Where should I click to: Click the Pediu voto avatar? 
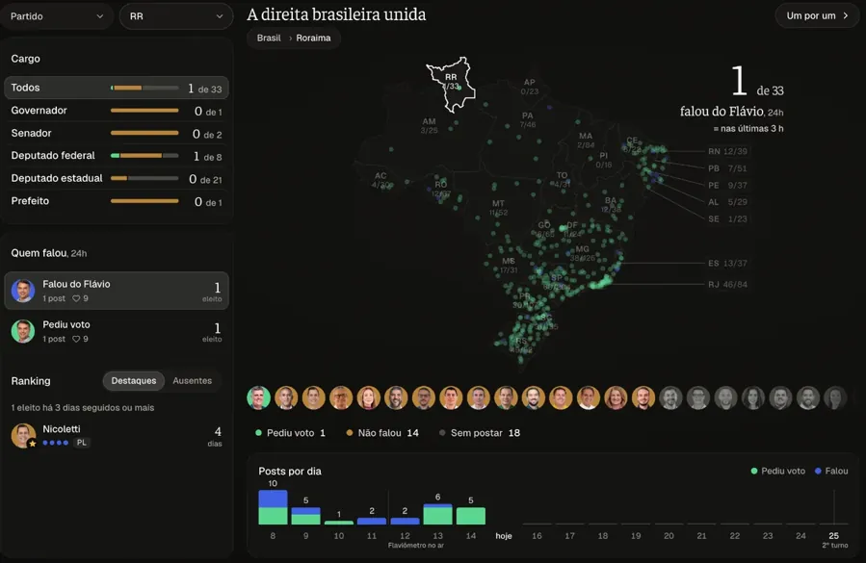pyautogui.click(x=23, y=331)
